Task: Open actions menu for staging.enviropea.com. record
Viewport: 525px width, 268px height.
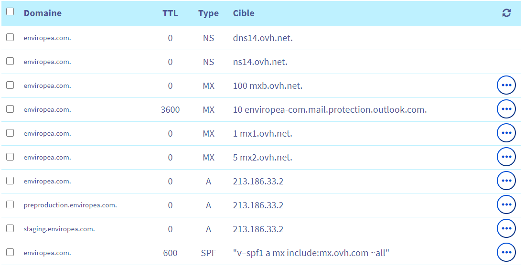Action: coord(506,228)
